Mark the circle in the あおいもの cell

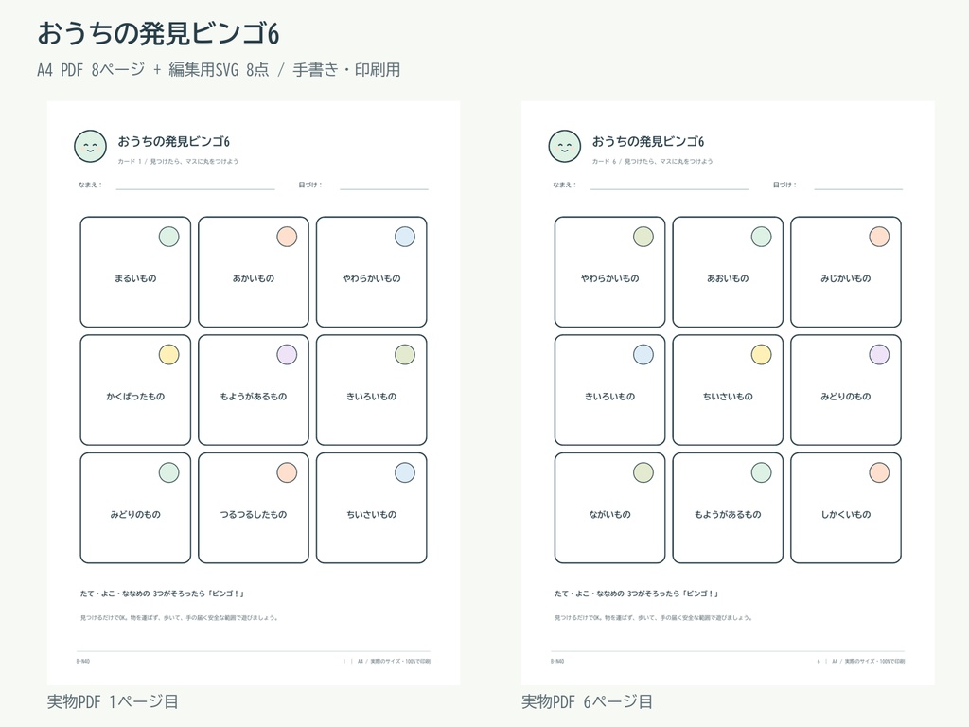pos(762,237)
